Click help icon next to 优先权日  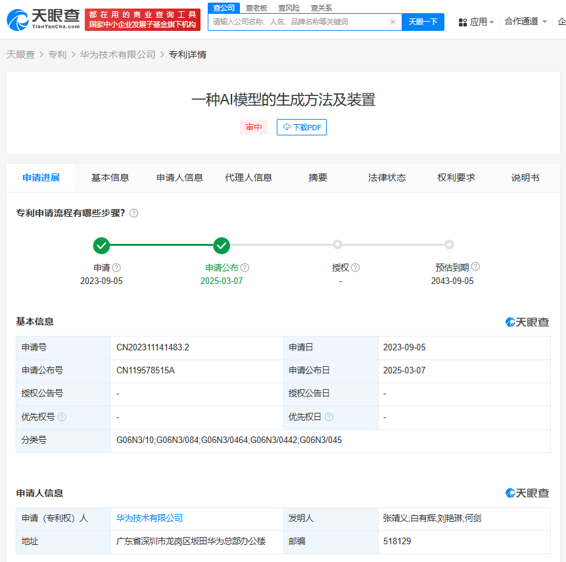pos(329,417)
